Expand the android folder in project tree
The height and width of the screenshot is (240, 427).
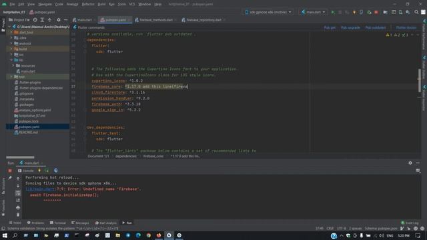pos(11,43)
